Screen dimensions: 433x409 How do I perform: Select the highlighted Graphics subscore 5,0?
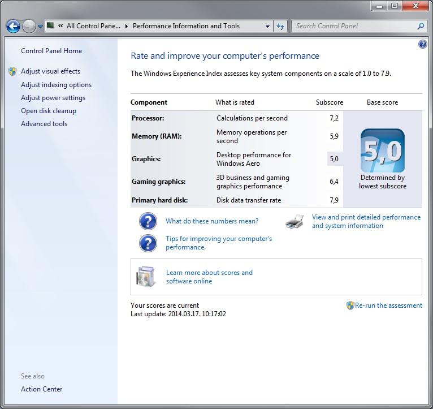(334, 159)
